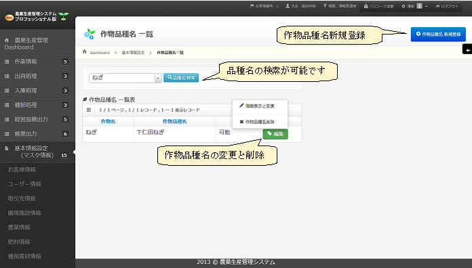The image size is (472, 268).
Task: Click the leaf icon beside 作物品種名 一覧表
Action: [85, 99]
